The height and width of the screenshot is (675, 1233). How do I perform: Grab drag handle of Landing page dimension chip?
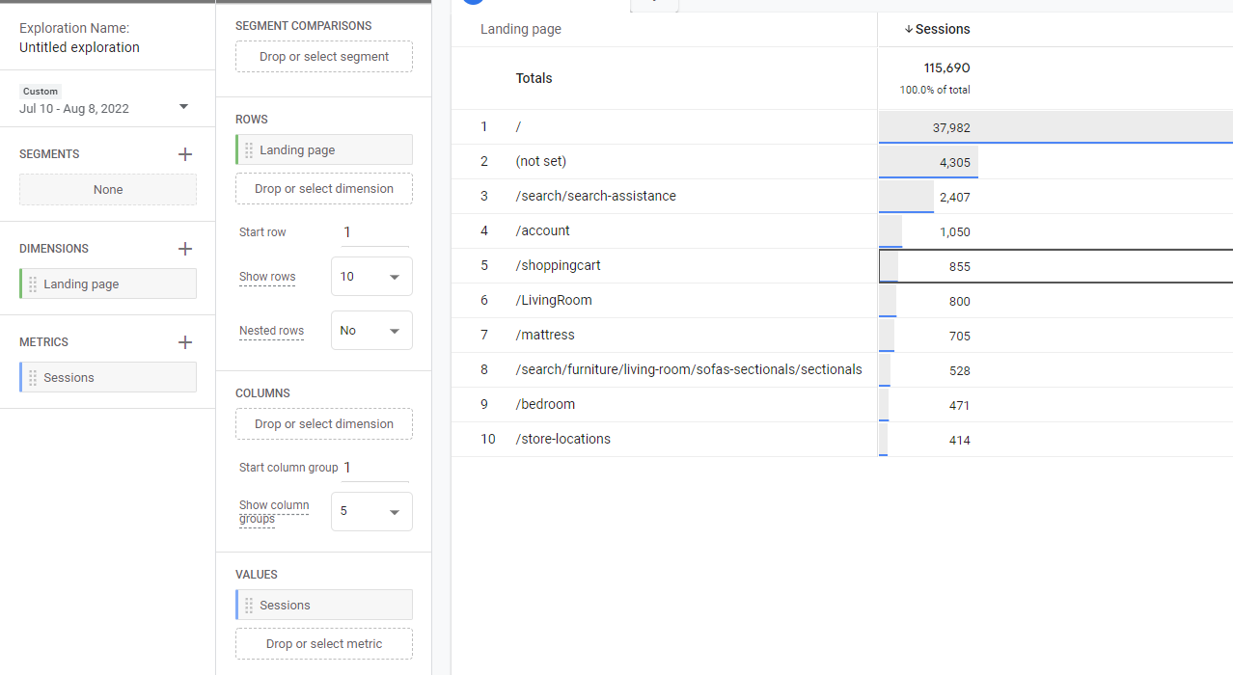[33, 284]
